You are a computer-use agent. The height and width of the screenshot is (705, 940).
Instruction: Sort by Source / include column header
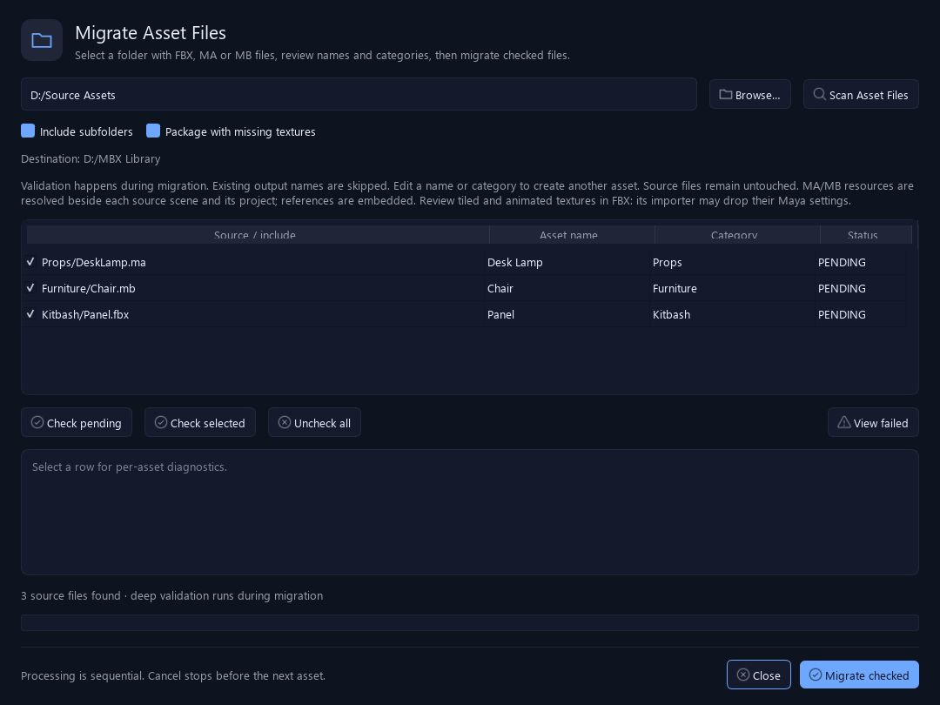[x=258, y=235]
